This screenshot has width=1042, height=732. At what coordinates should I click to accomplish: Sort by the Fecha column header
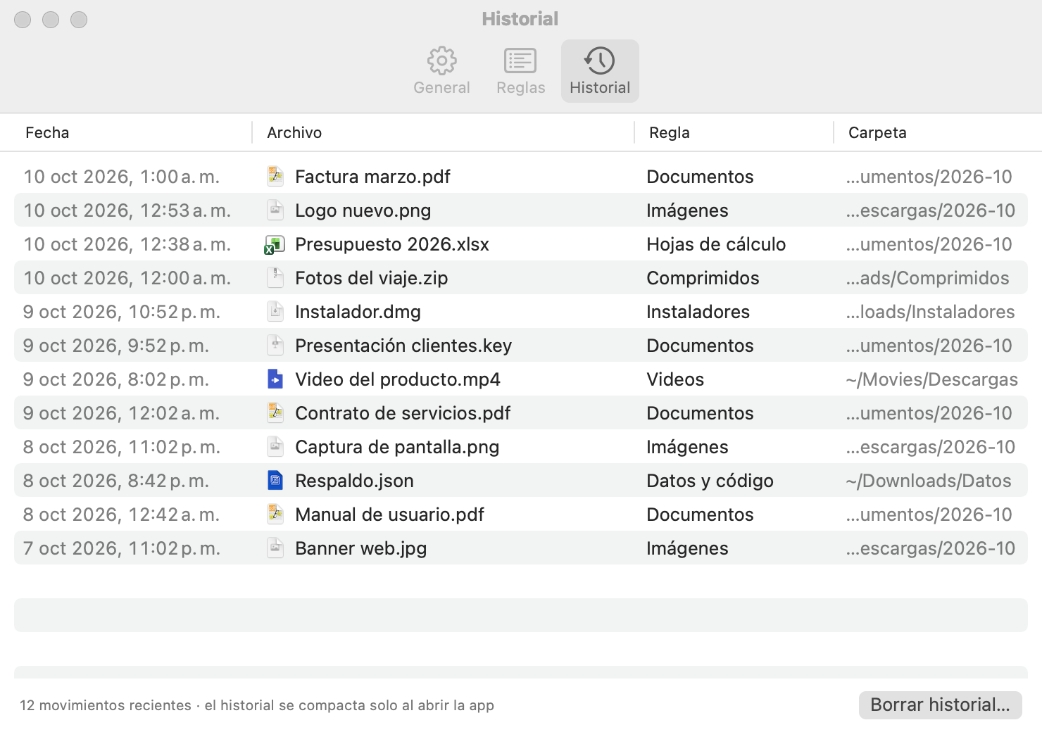tap(47, 132)
